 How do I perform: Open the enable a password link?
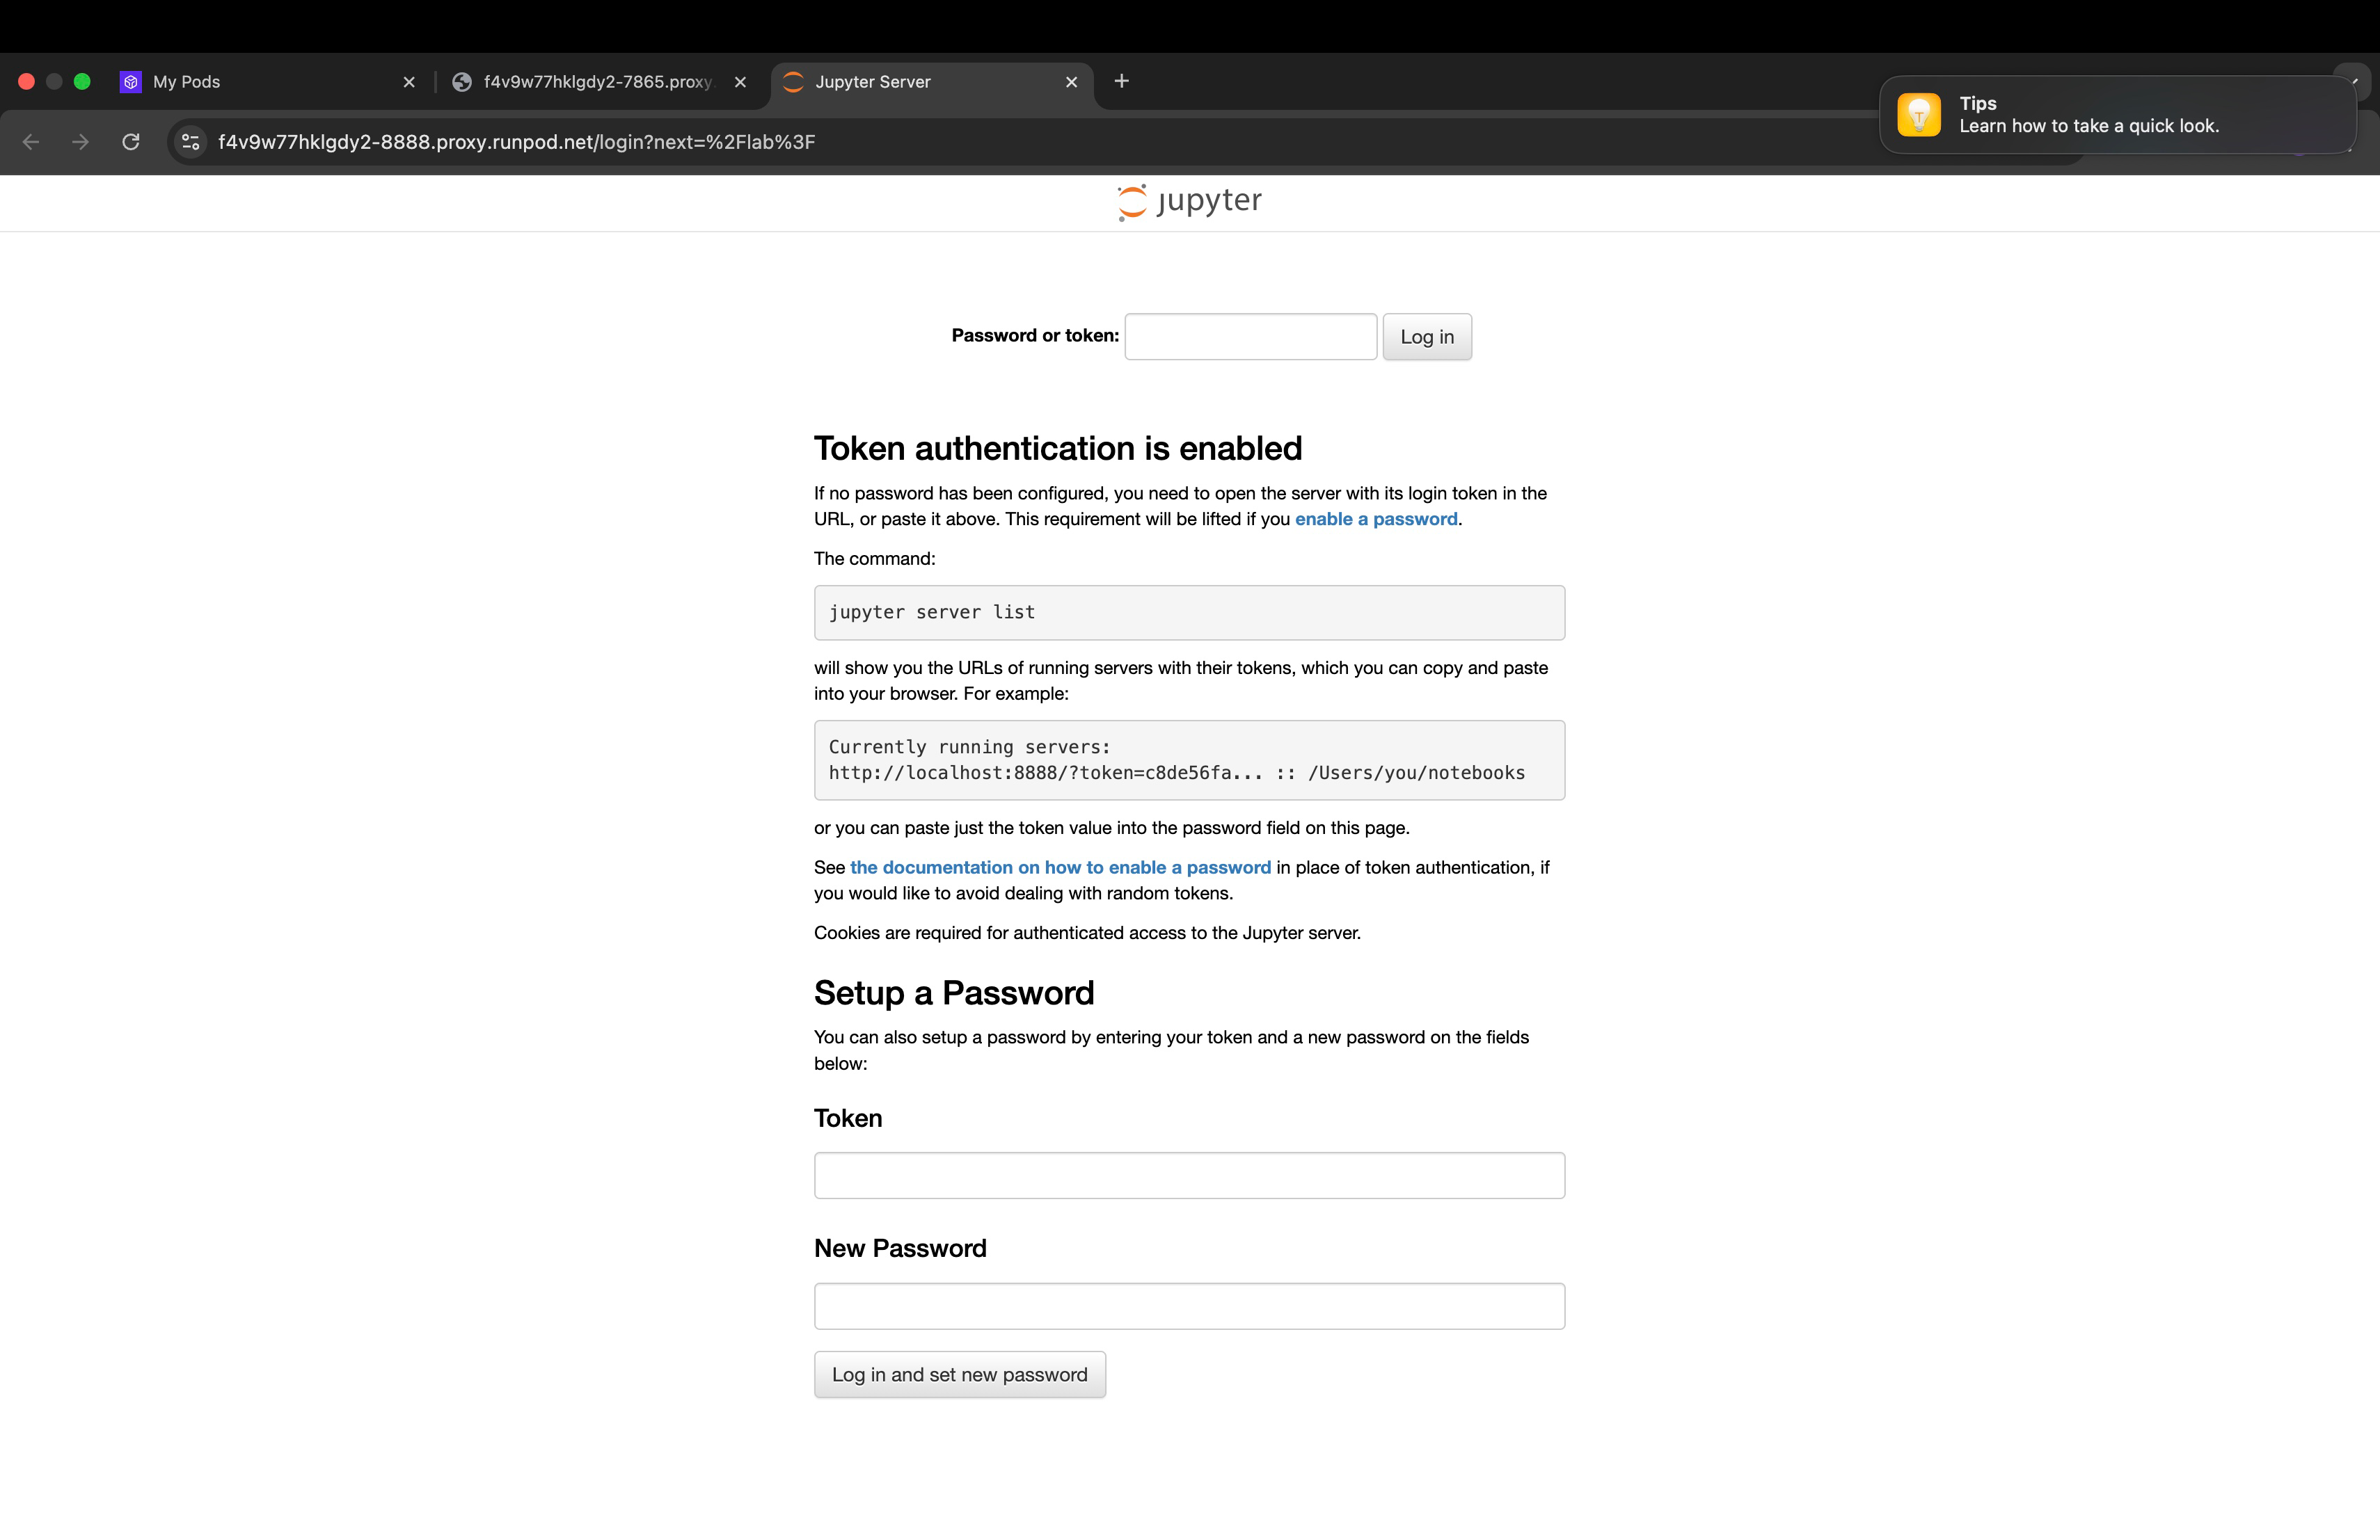click(x=1375, y=519)
